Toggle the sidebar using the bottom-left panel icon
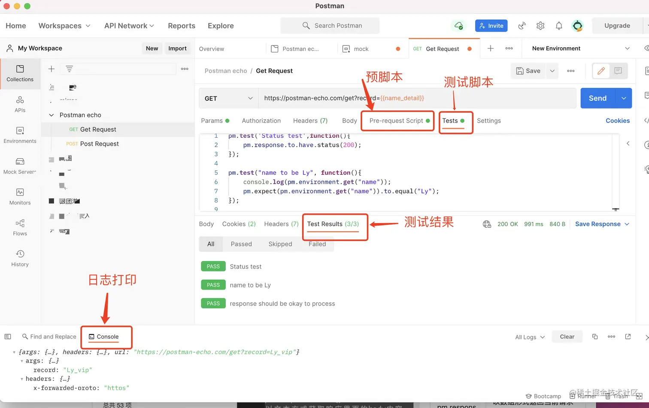649x408 pixels. click(x=8, y=337)
